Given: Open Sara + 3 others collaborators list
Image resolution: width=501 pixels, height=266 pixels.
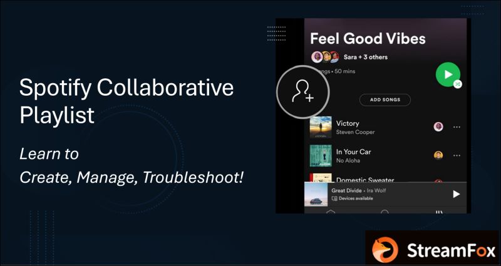Looking at the screenshot, I should (366, 57).
